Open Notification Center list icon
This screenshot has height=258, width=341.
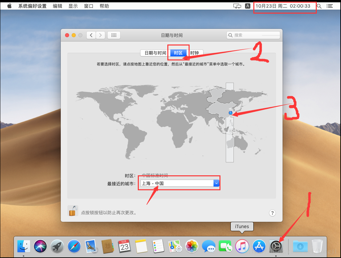click(x=330, y=6)
